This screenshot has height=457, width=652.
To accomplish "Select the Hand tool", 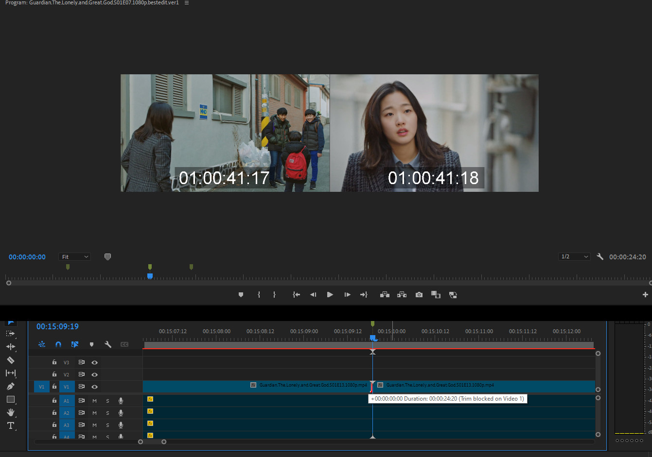I will [10, 412].
